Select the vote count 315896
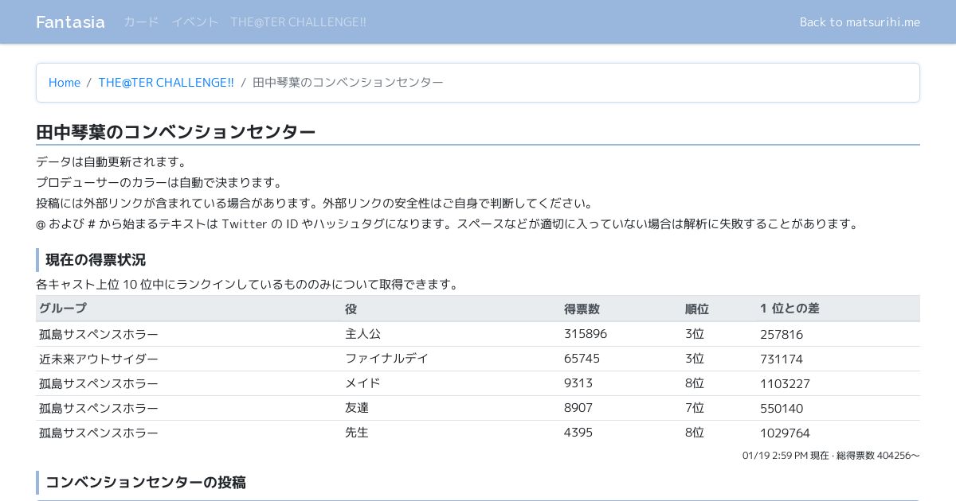956x501 pixels. [x=586, y=334]
